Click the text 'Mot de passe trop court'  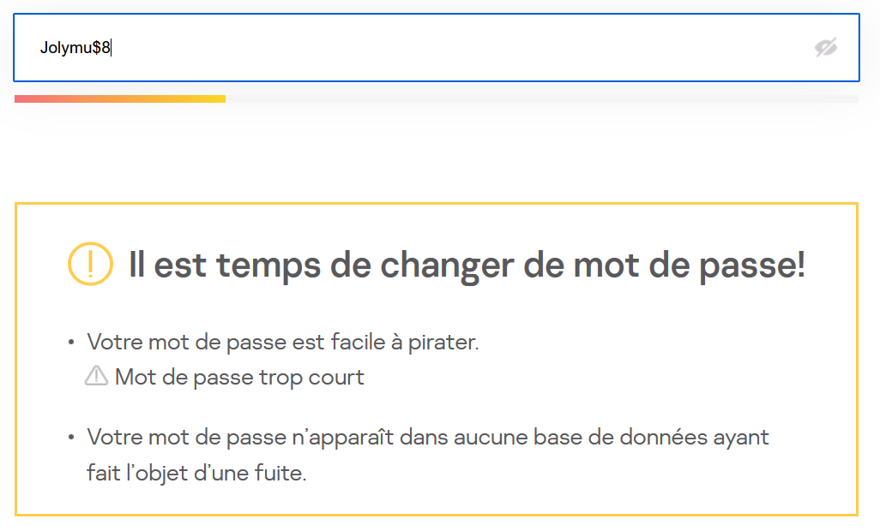point(238,377)
